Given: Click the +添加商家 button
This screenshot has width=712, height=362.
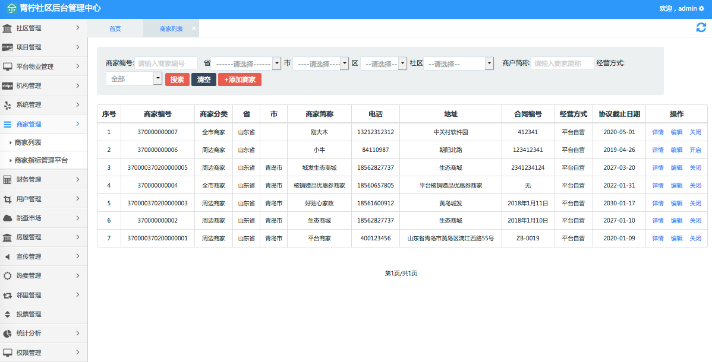Looking at the screenshot, I should click(x=240, y=80).
